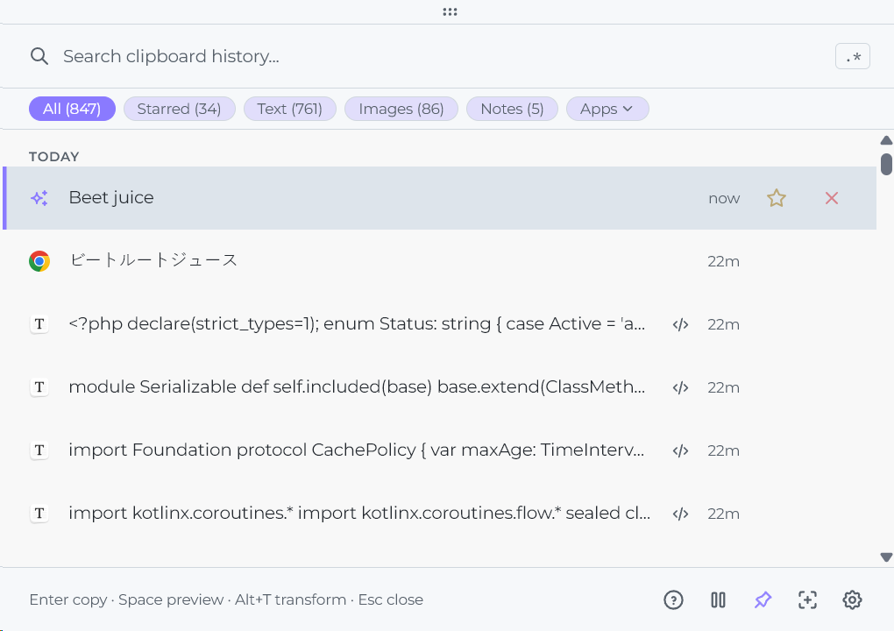Open settings gear
Screen dimensions: 894x631
[852, 600]
